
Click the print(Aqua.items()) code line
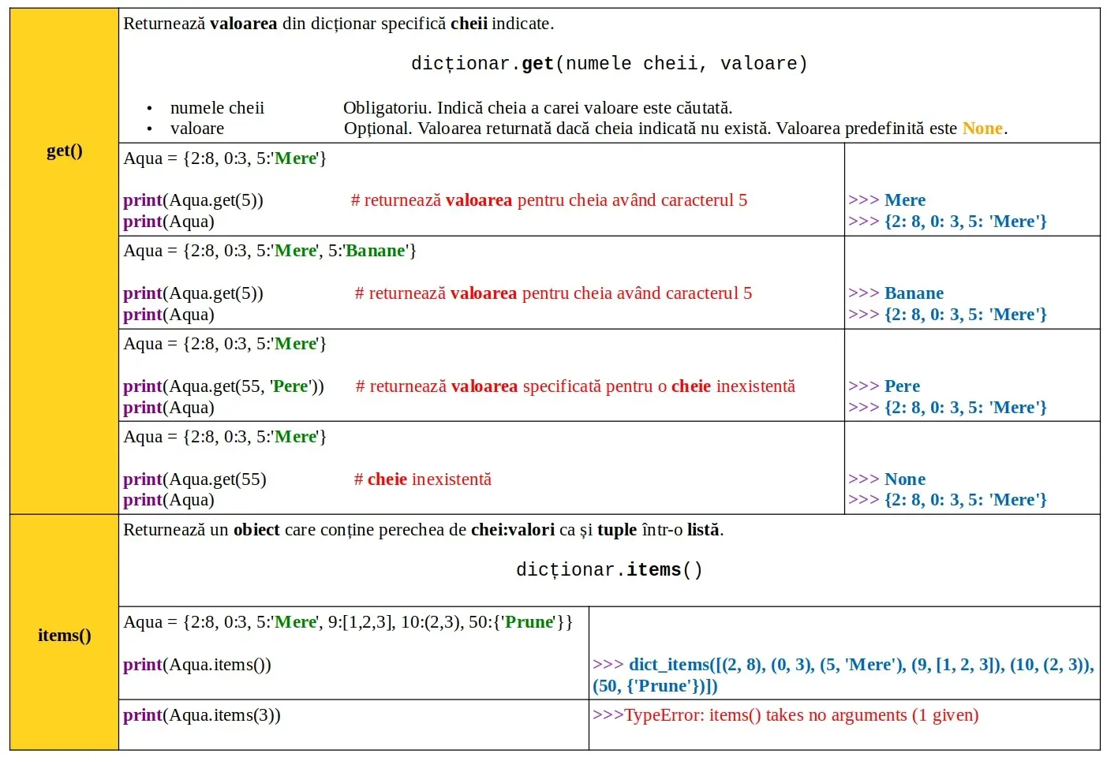pos(197,665)
